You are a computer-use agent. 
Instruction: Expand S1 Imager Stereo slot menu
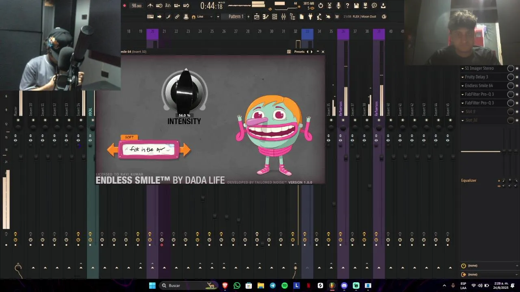[462, 69]
